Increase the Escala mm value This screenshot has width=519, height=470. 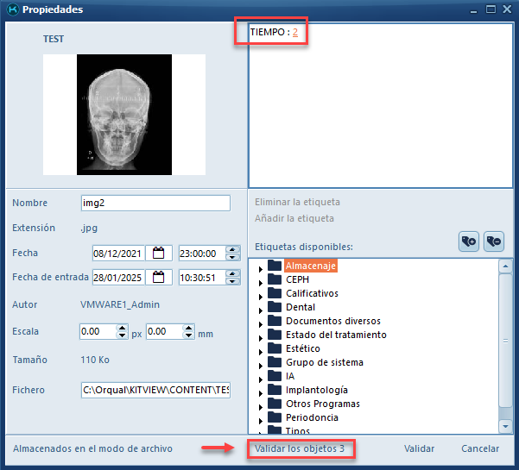click(188, 328)
